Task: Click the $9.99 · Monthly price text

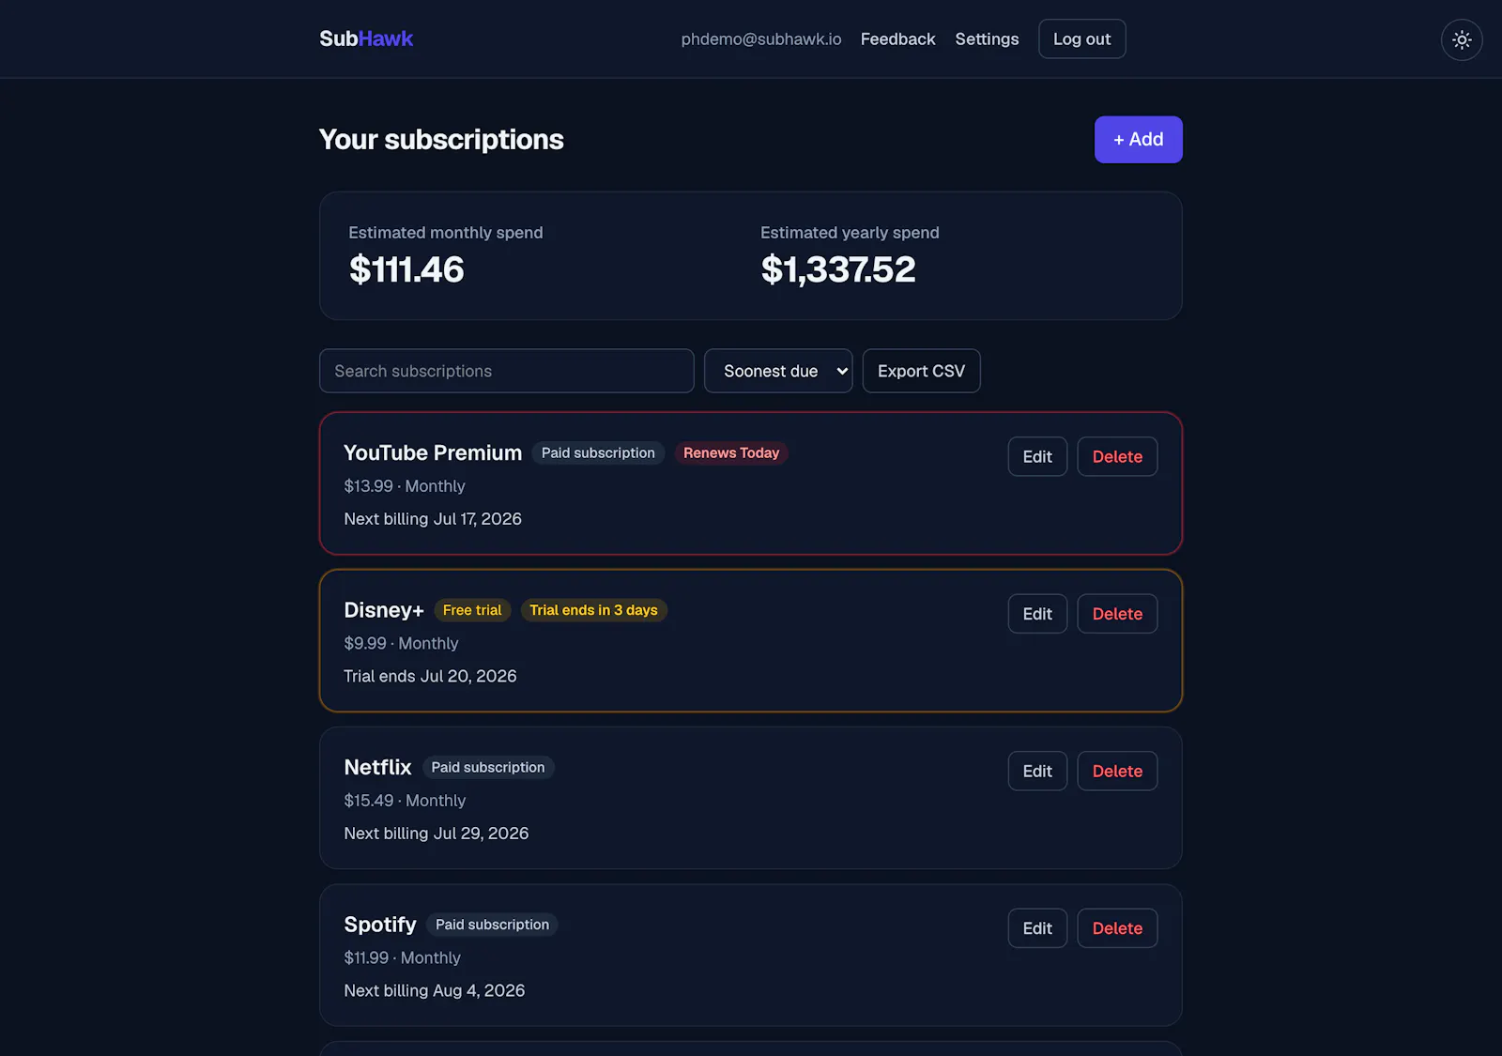Action: [x=401, y=643]
